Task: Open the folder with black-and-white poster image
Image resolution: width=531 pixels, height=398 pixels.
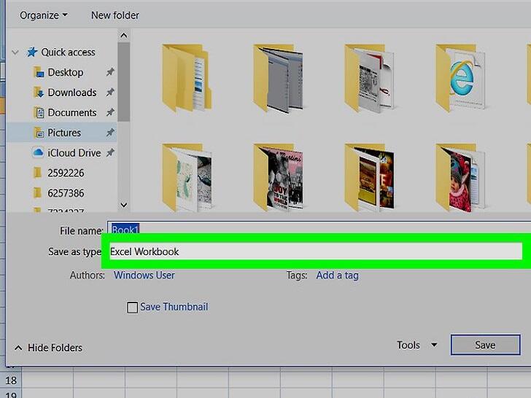Action: [278, 178]
